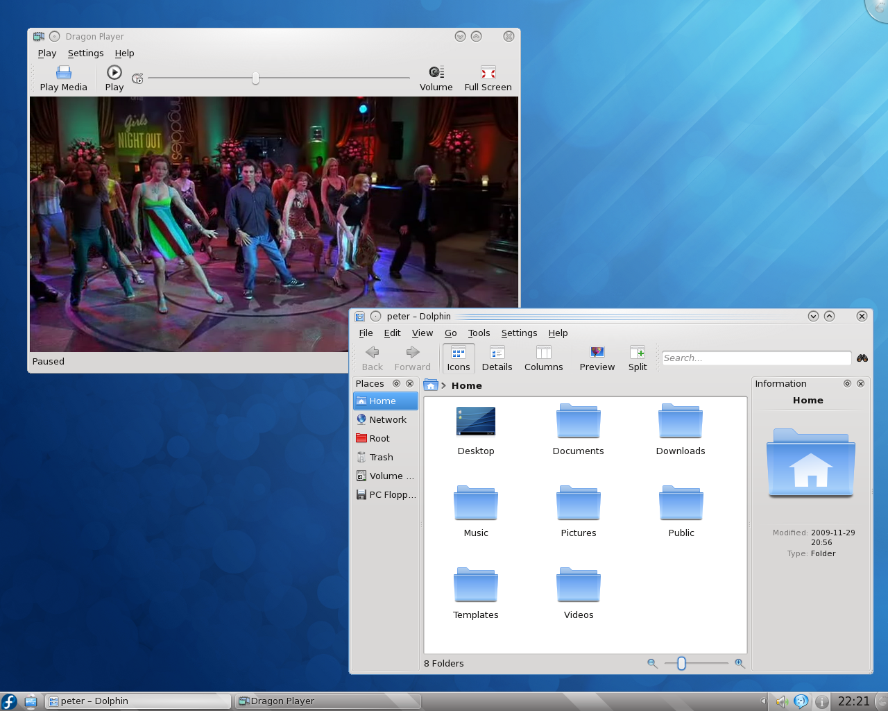
Task: Split the Dolphin view
Action: point(637,358)
